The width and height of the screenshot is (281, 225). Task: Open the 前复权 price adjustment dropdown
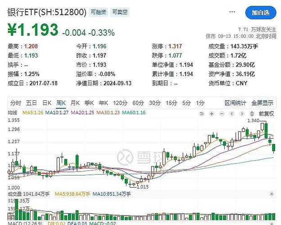point(266,113)
